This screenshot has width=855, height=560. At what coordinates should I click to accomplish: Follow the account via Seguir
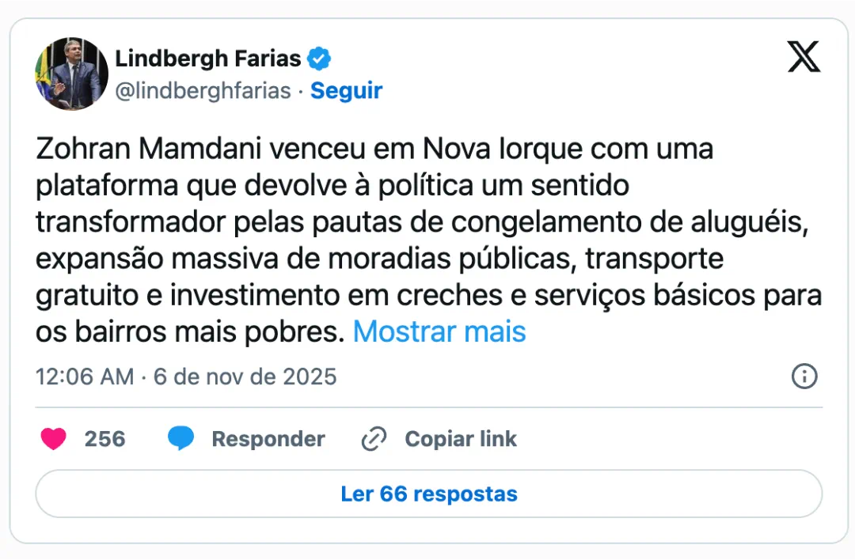[x=346, y=91]
